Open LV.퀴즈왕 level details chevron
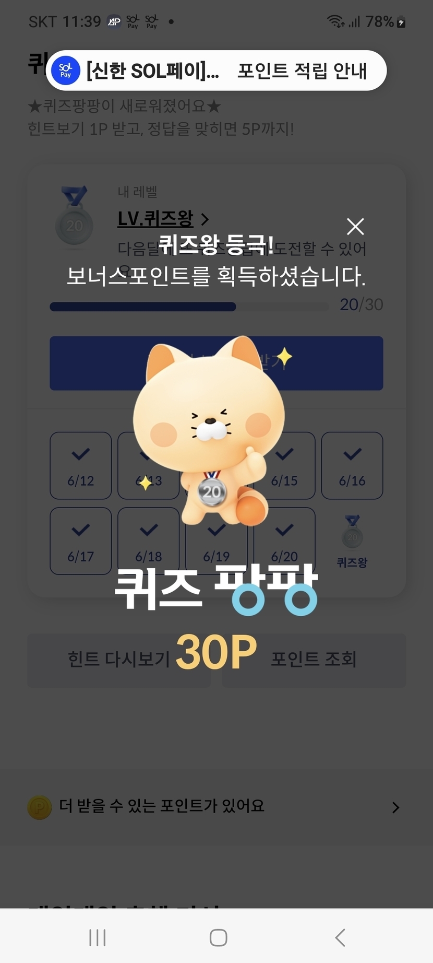433x963 pixels. pos(205,219)
